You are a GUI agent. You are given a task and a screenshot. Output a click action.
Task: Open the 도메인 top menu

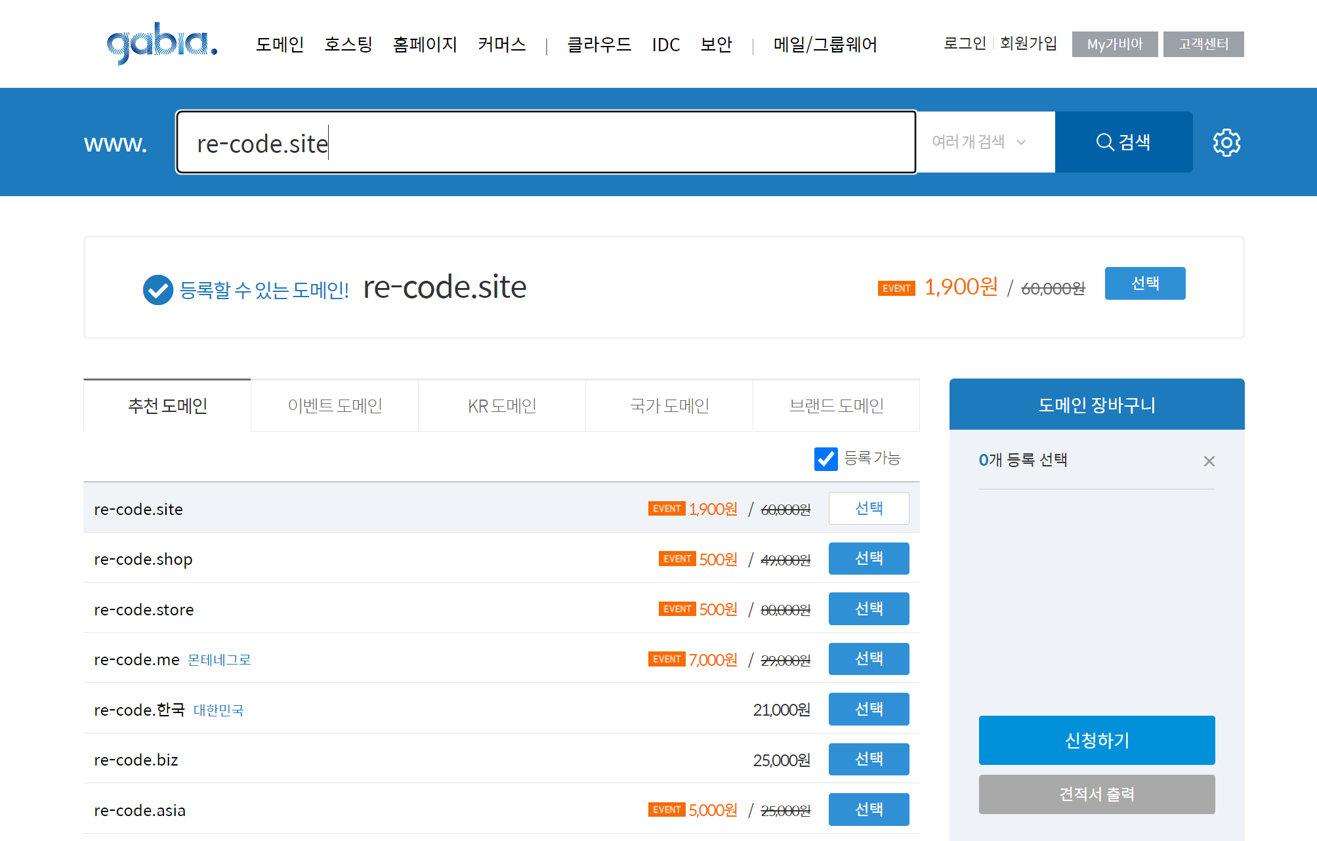(x=280, y=45)
